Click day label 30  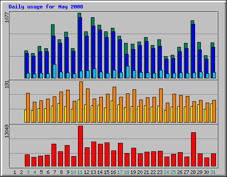click(206, 172)
